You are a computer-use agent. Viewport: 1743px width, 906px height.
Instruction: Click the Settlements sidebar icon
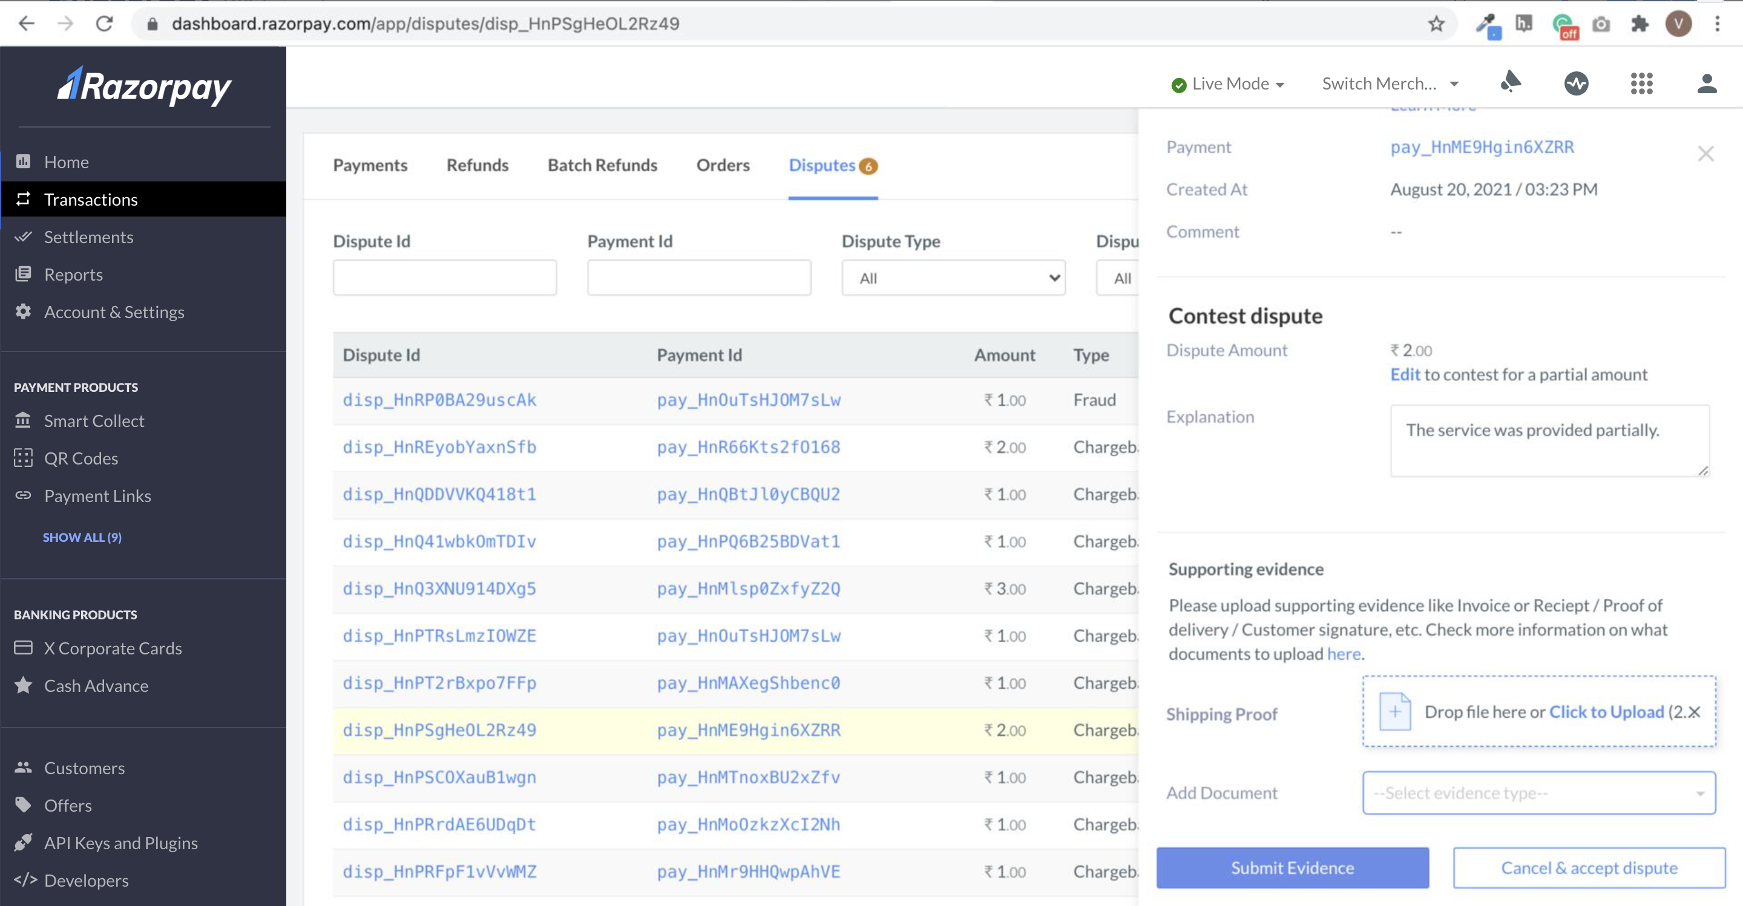coord(22,236)
